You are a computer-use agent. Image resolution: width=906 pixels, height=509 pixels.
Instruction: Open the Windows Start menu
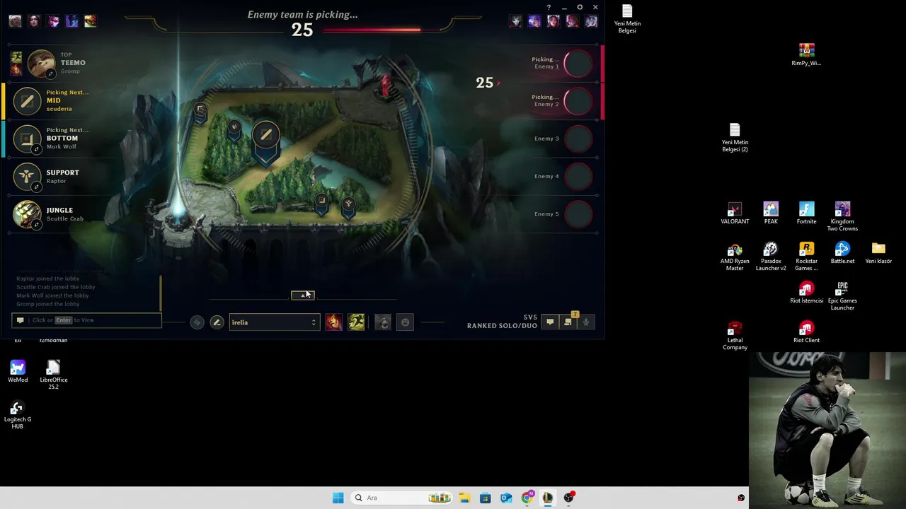(338, 498)
